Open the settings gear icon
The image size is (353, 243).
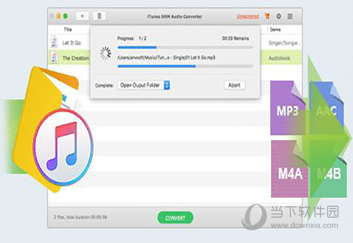click(279, 16)
